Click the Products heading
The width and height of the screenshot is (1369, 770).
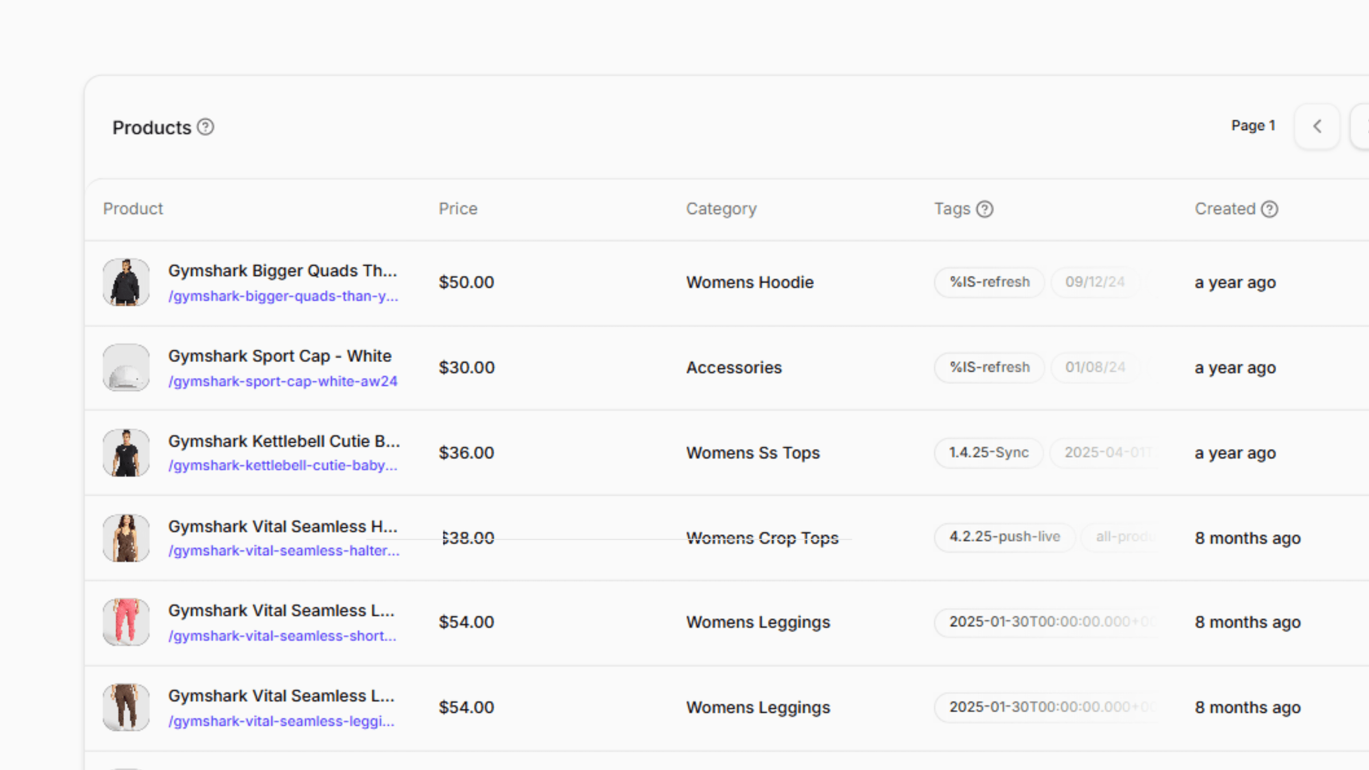[152, 128]
